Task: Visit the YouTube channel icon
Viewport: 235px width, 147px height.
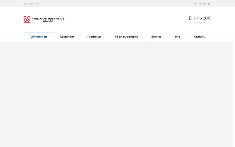Action: point(204,4)
